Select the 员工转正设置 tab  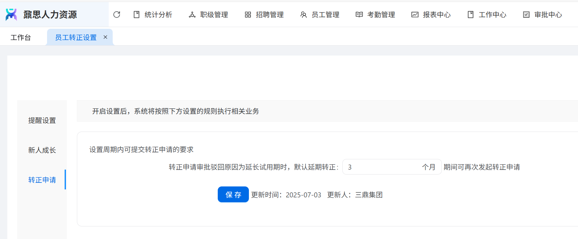(x=76, y=37)
